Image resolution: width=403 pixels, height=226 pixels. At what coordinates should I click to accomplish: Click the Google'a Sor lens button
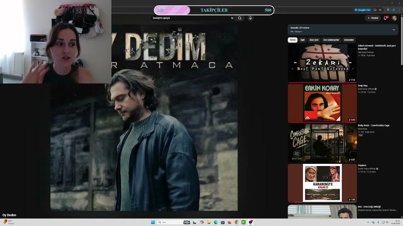(x=363, y=10)
